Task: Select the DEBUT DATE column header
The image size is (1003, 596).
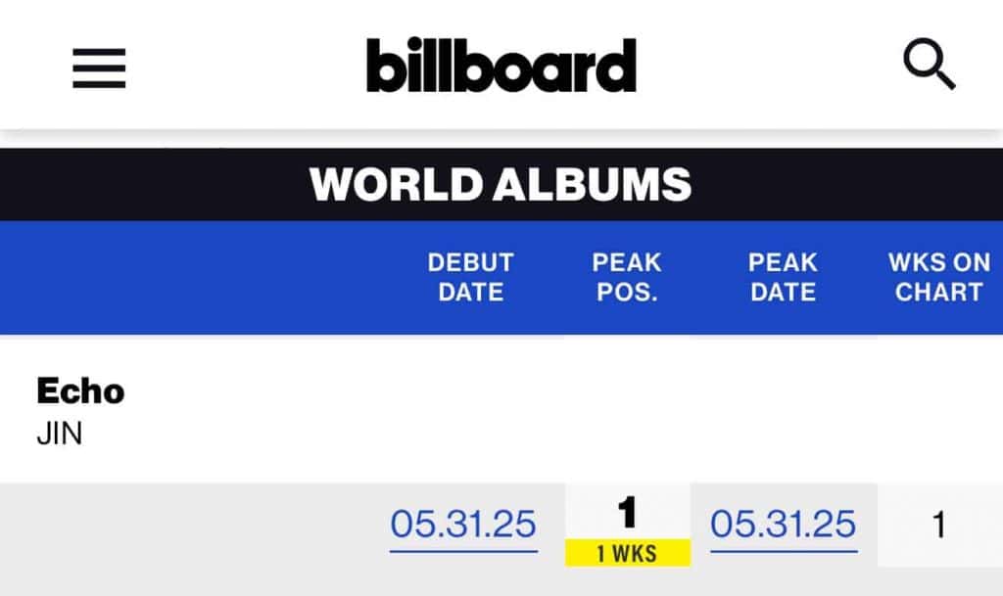Action: [470, 277]
